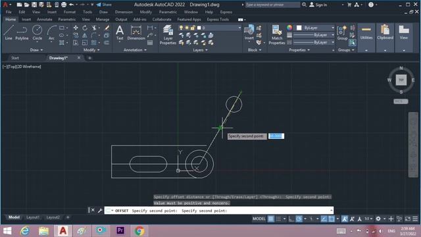This screenshot has width=421, height=237.
Task: Open Layer Properties manager
Action: pyautogui.click(x=168, y=35)
